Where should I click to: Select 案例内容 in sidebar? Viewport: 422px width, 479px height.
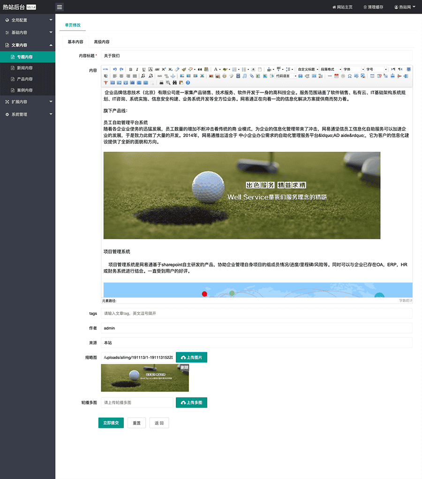(x=28, y=90)
